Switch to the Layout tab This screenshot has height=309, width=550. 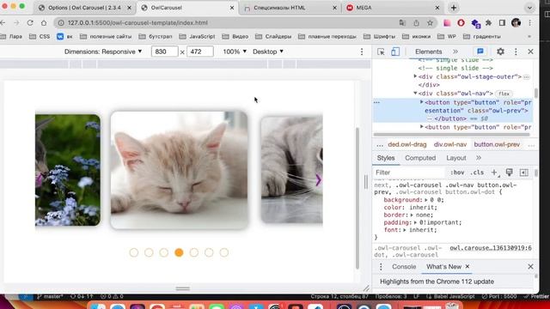click(456, 158)
